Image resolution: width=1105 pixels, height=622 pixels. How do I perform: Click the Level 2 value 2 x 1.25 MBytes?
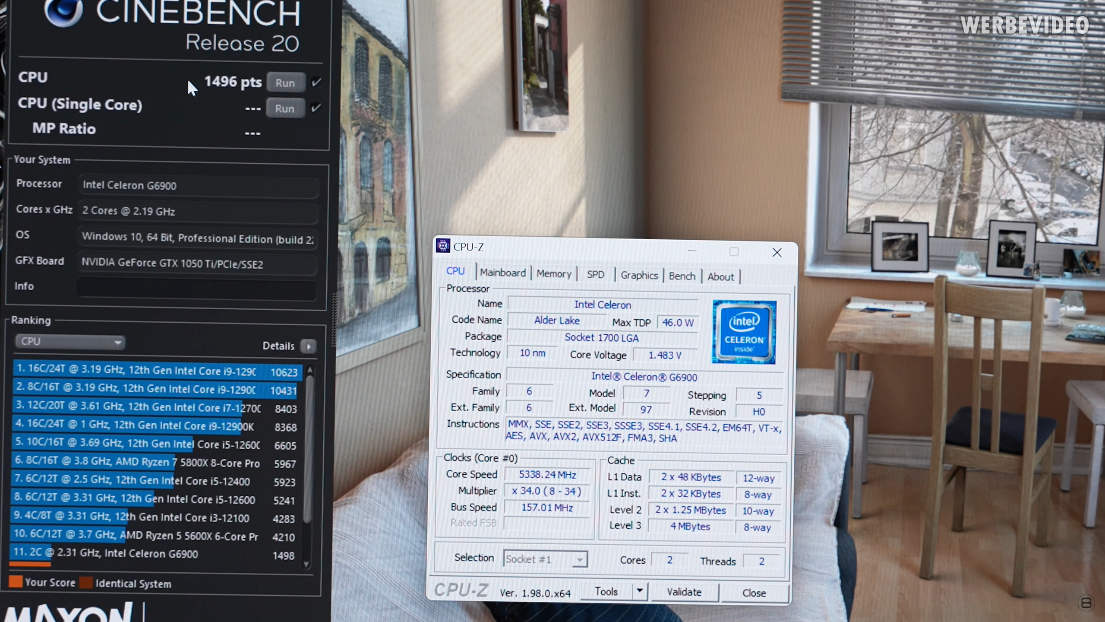click(691, 510)
